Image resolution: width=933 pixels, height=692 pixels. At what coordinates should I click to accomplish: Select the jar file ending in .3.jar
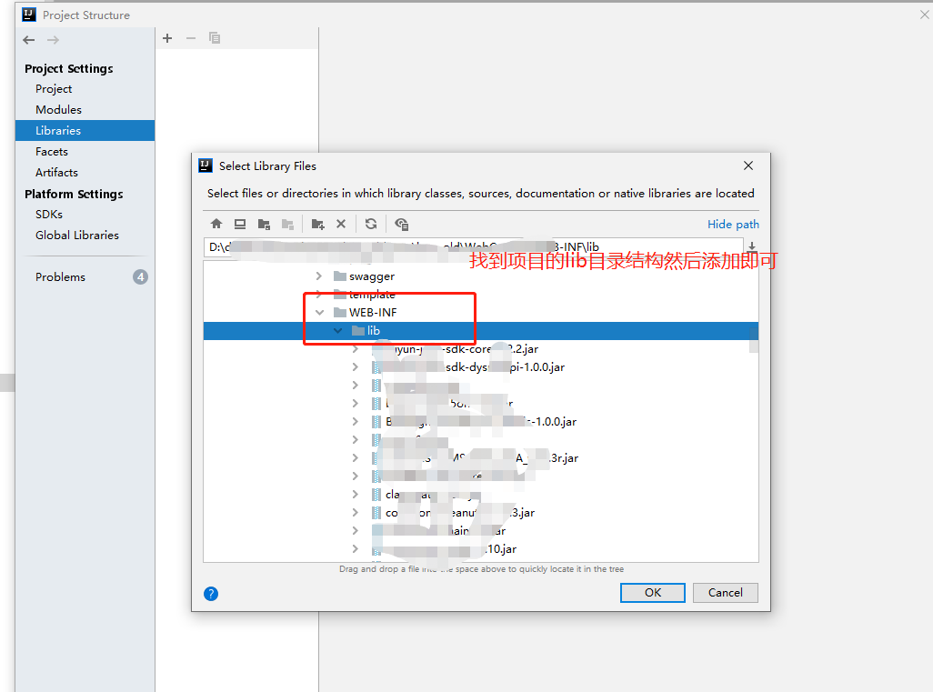pyautogui.click(x=454, y=512)
